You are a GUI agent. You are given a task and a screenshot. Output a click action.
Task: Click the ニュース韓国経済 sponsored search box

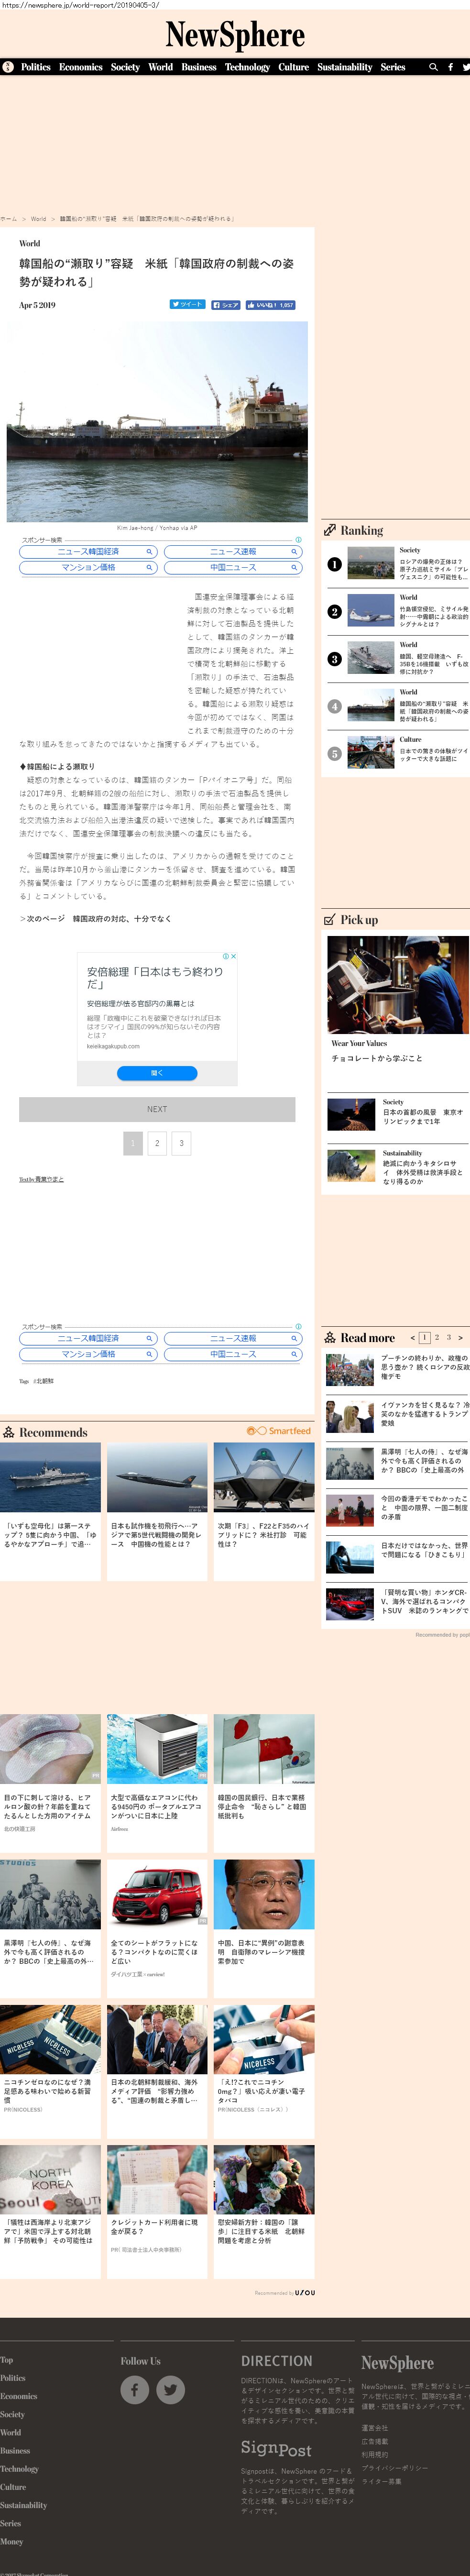click(x=88, y=552)
